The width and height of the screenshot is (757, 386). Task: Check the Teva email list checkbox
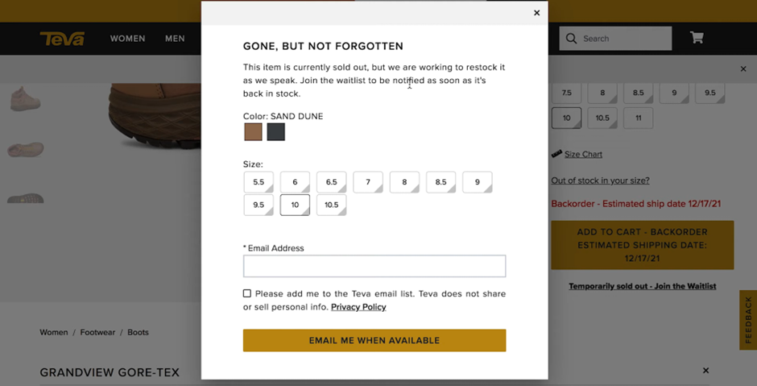point(247,293)
